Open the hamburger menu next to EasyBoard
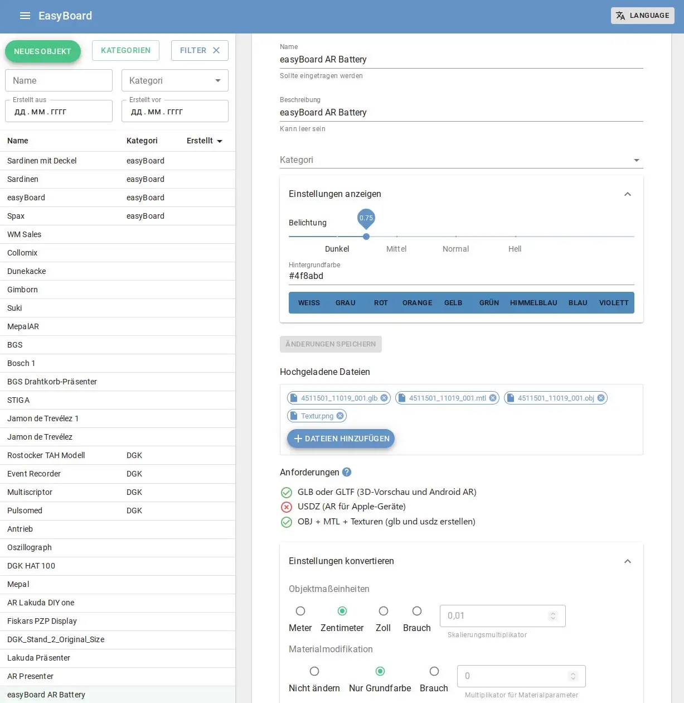The height and width of the screenshot is (703, 684). [25, 16]
